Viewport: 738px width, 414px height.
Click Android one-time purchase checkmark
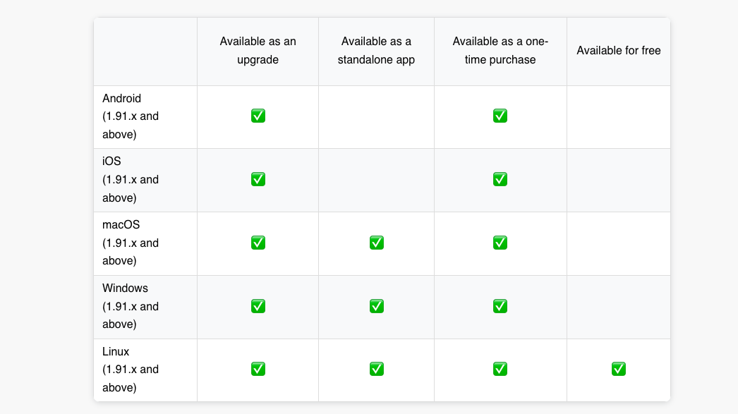pyautogui.click(x=500, y=116)
